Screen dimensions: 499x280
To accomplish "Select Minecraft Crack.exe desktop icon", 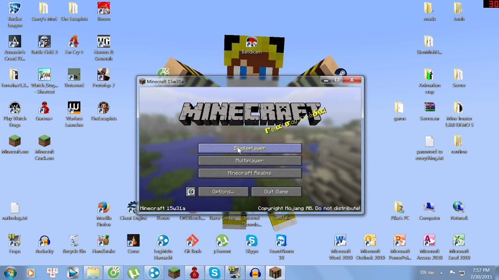I will tap(44, 147).
